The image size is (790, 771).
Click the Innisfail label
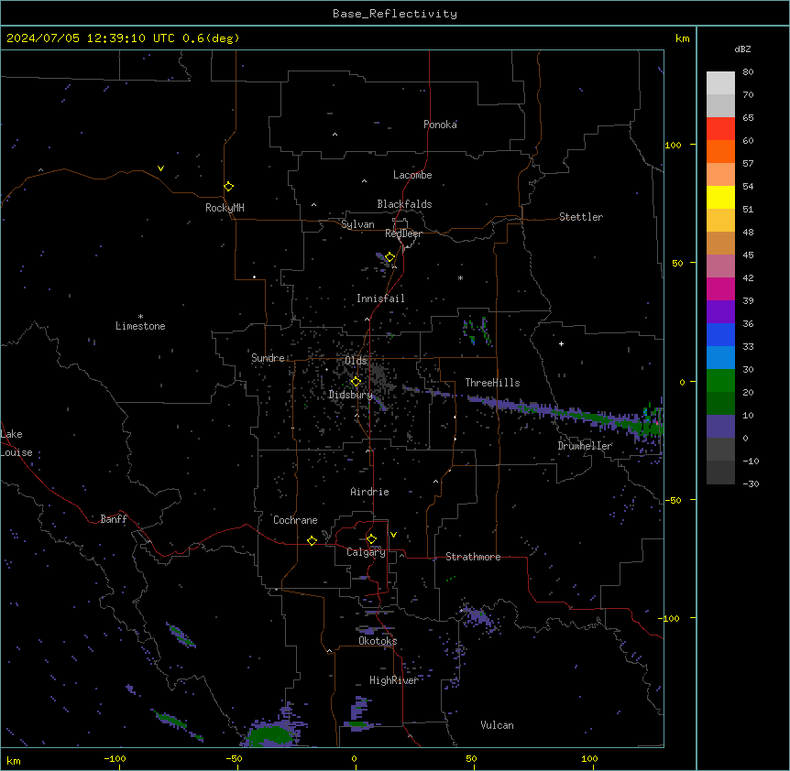pos(380,299)
